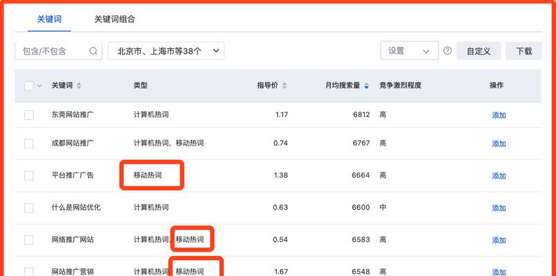Click the 自定义 button
Screen dimensions: 556x276
coord(479,51)
